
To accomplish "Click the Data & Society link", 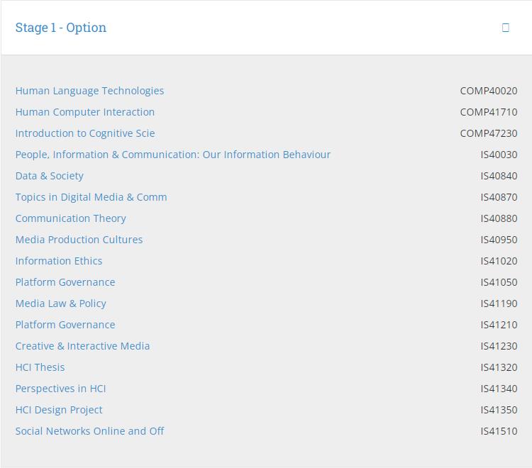I will pos(50,176).
